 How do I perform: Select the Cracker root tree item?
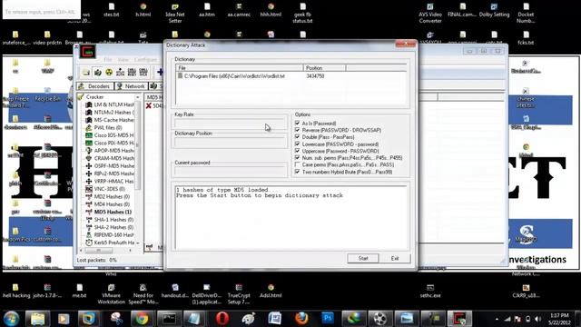tap(94, 97)
